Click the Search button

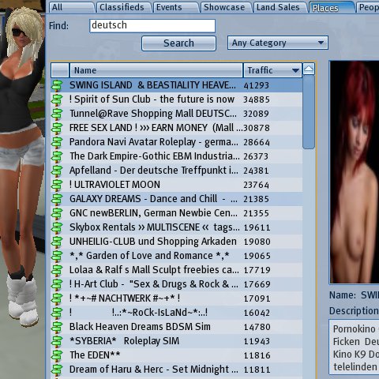coord(178,43)
